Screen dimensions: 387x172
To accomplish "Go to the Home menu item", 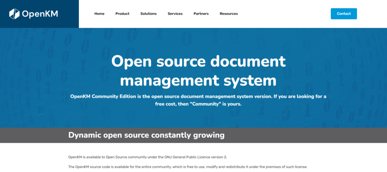I will (x=99, y=14).
